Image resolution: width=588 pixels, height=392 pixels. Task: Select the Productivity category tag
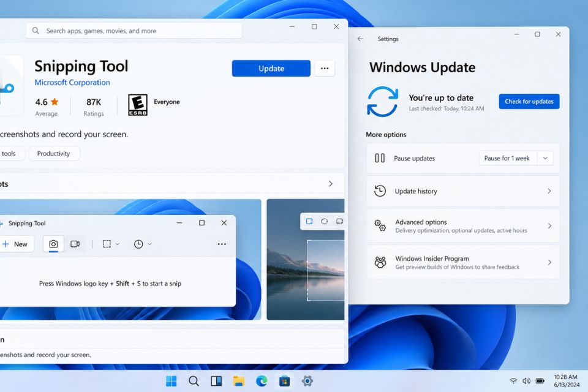[54, 153]
